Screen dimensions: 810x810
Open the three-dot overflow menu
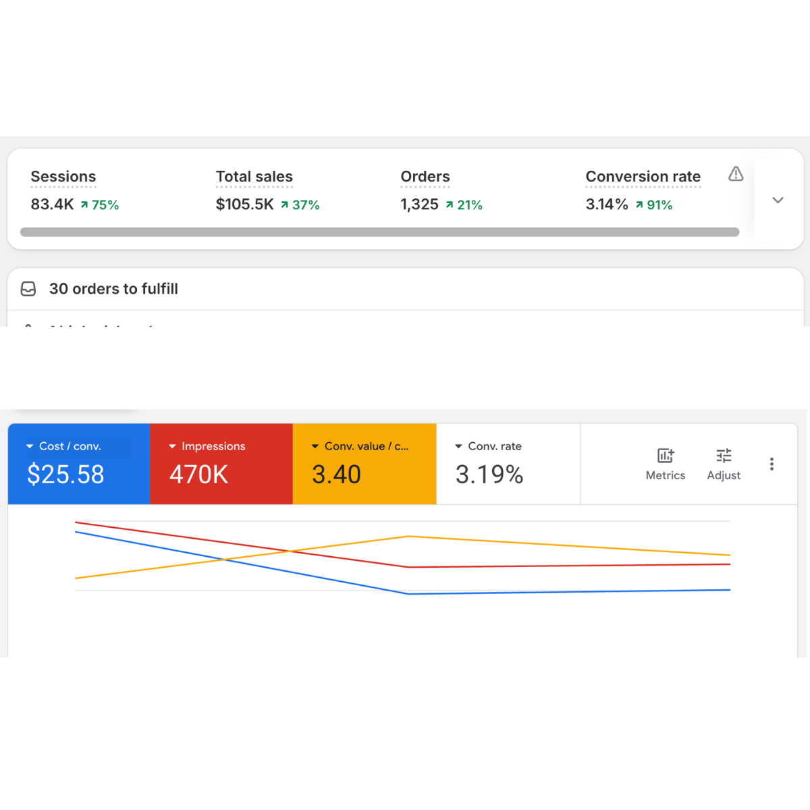772,464
